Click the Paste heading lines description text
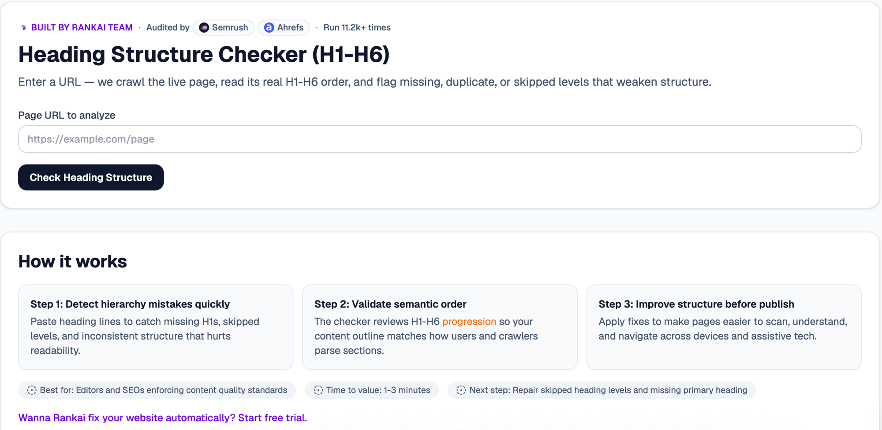This screenshot has height=430, width=882. coord(145,336)
